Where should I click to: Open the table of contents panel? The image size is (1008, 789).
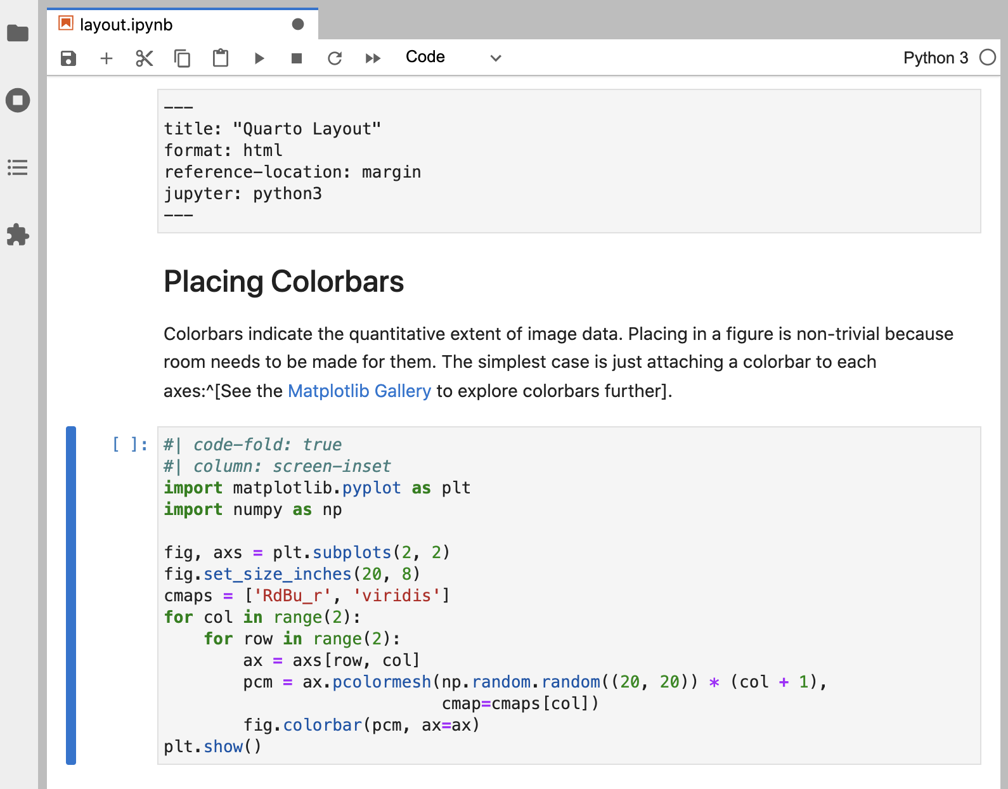[x=18, y=167]
